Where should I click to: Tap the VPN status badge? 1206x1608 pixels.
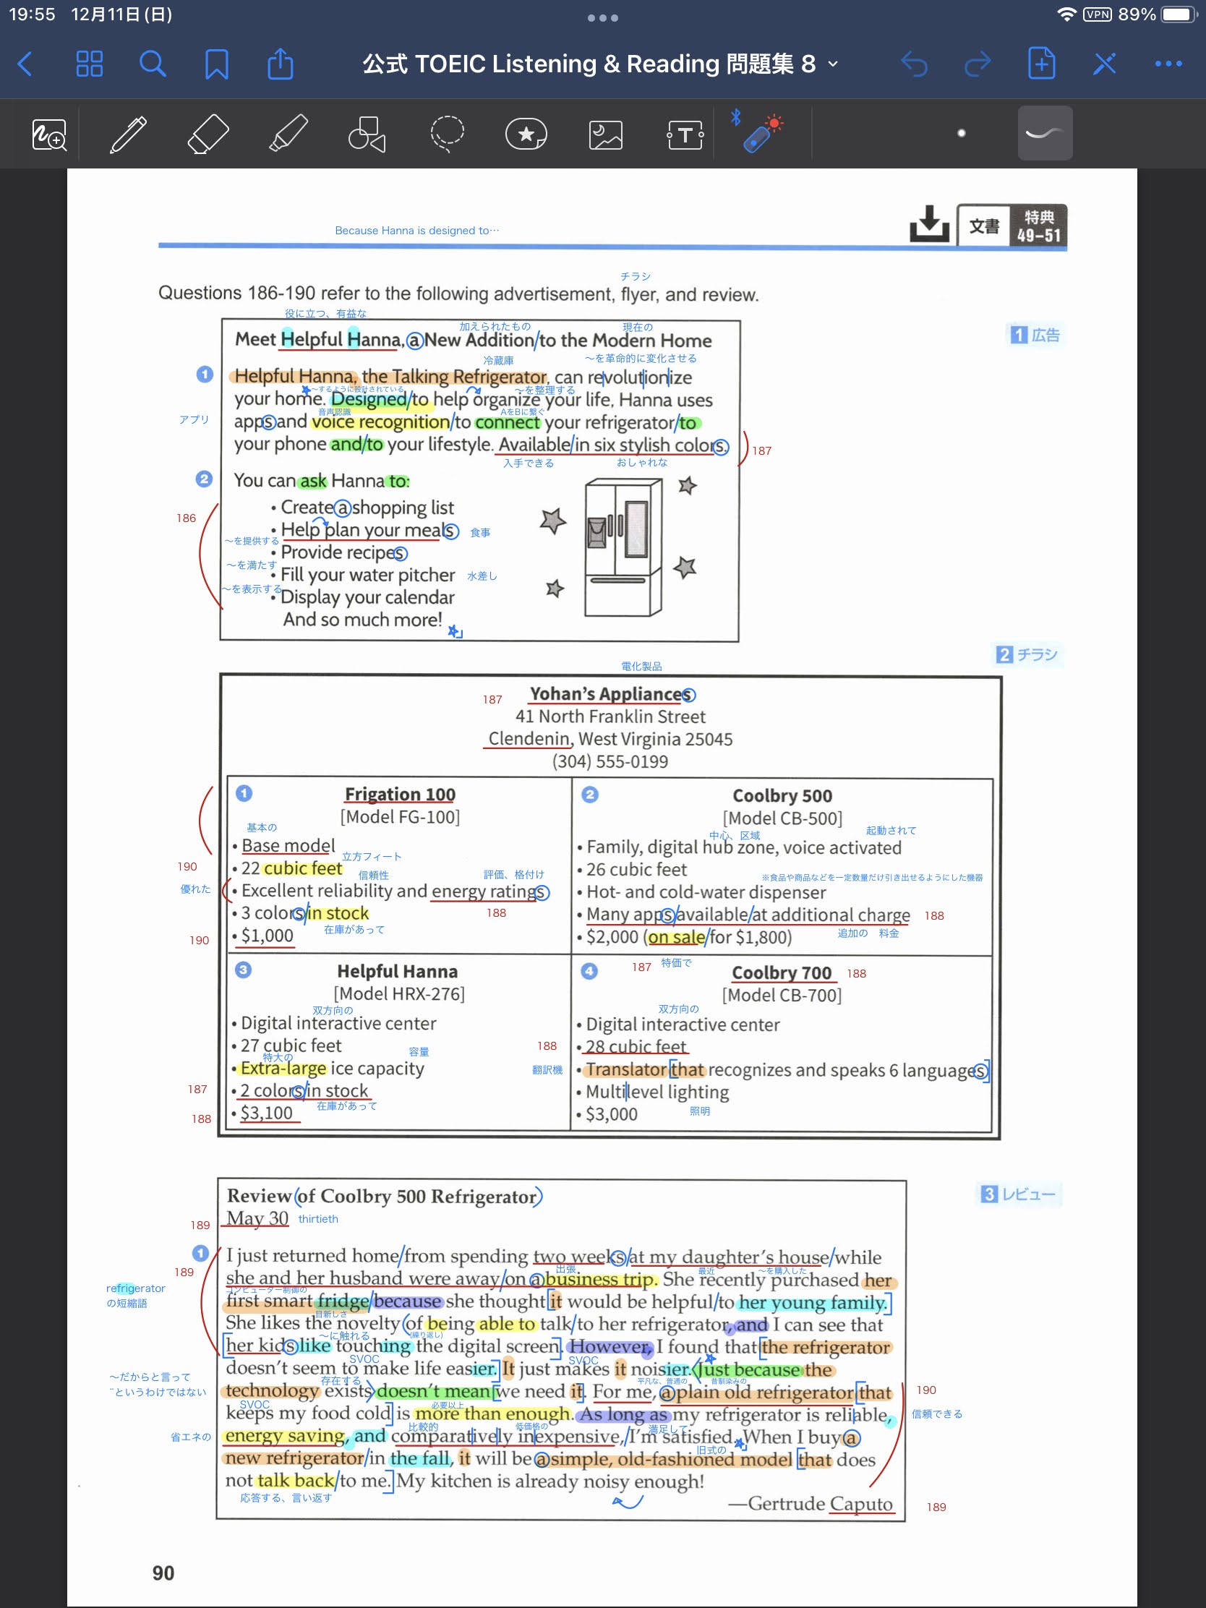point(1096,14)
